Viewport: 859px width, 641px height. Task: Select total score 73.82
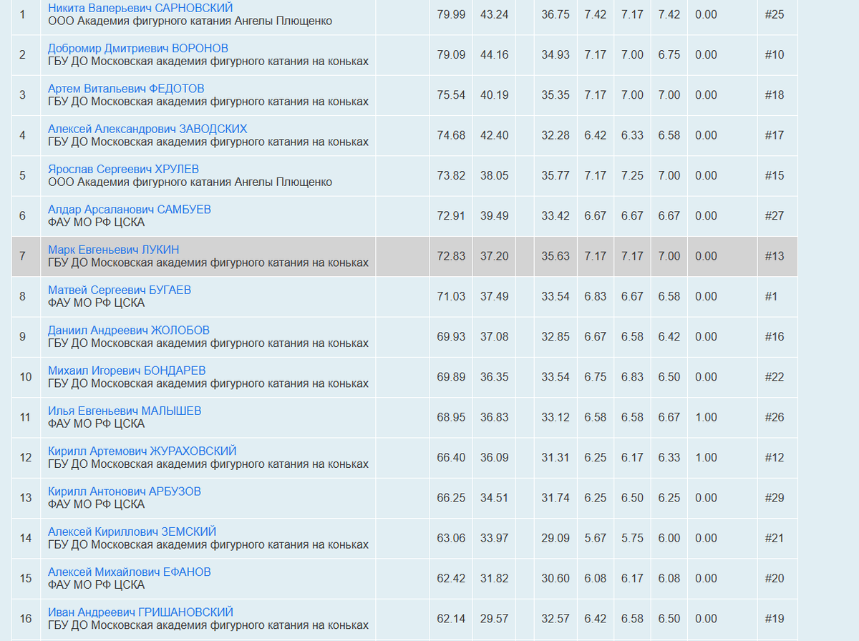point(451,175)
